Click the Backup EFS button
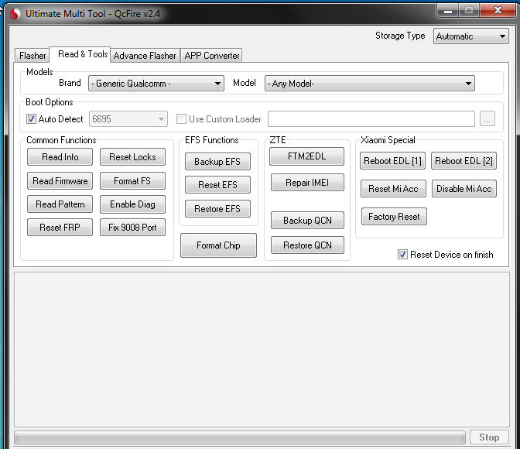 coord(217,162)
